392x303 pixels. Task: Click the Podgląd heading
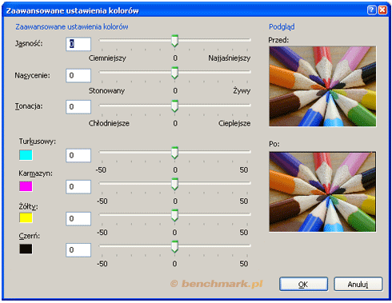coord(282,27)
